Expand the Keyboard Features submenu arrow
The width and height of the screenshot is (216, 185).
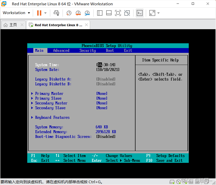pyautogui.click(x=32, y=118)
